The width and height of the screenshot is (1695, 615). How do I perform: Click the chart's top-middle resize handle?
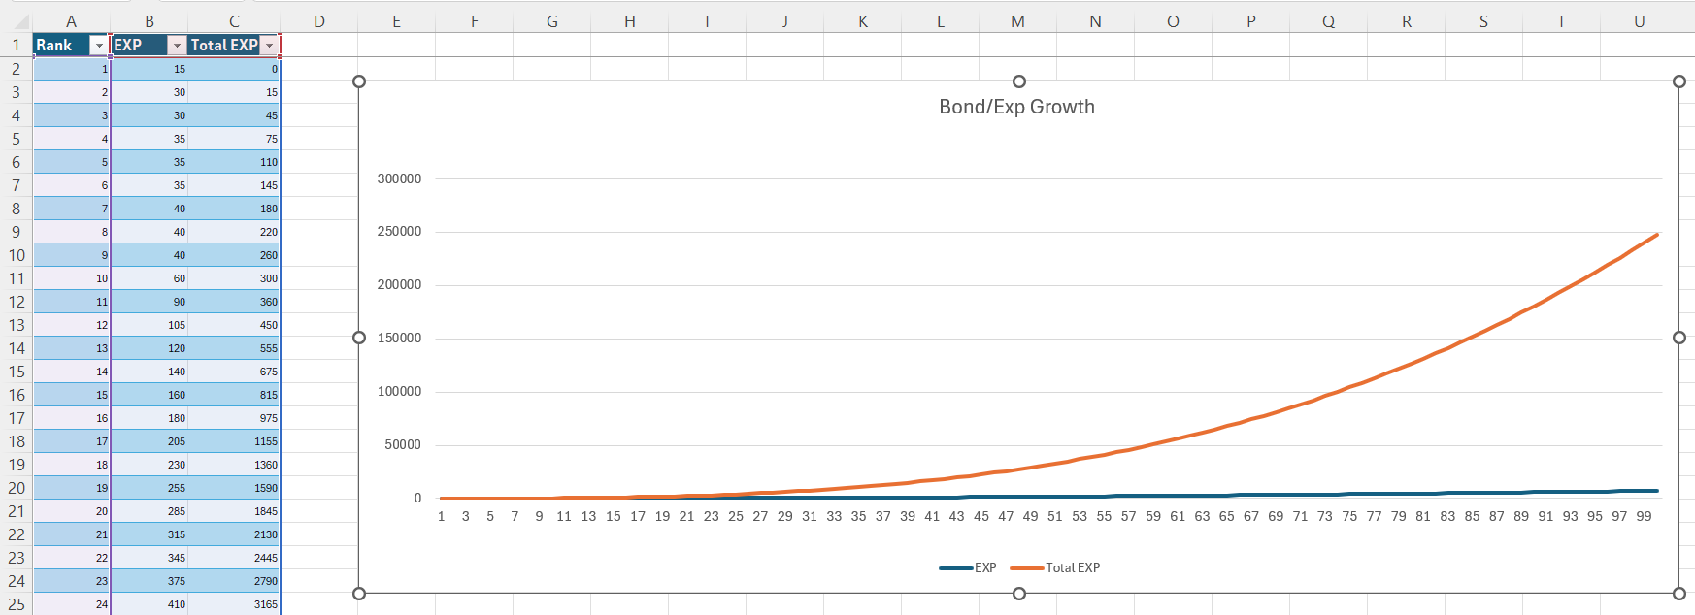tap(1019, 81)
